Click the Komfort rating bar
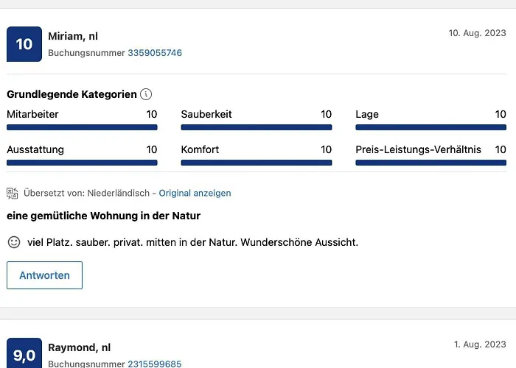Screen dimensions: 516x368 pos(256,163)
